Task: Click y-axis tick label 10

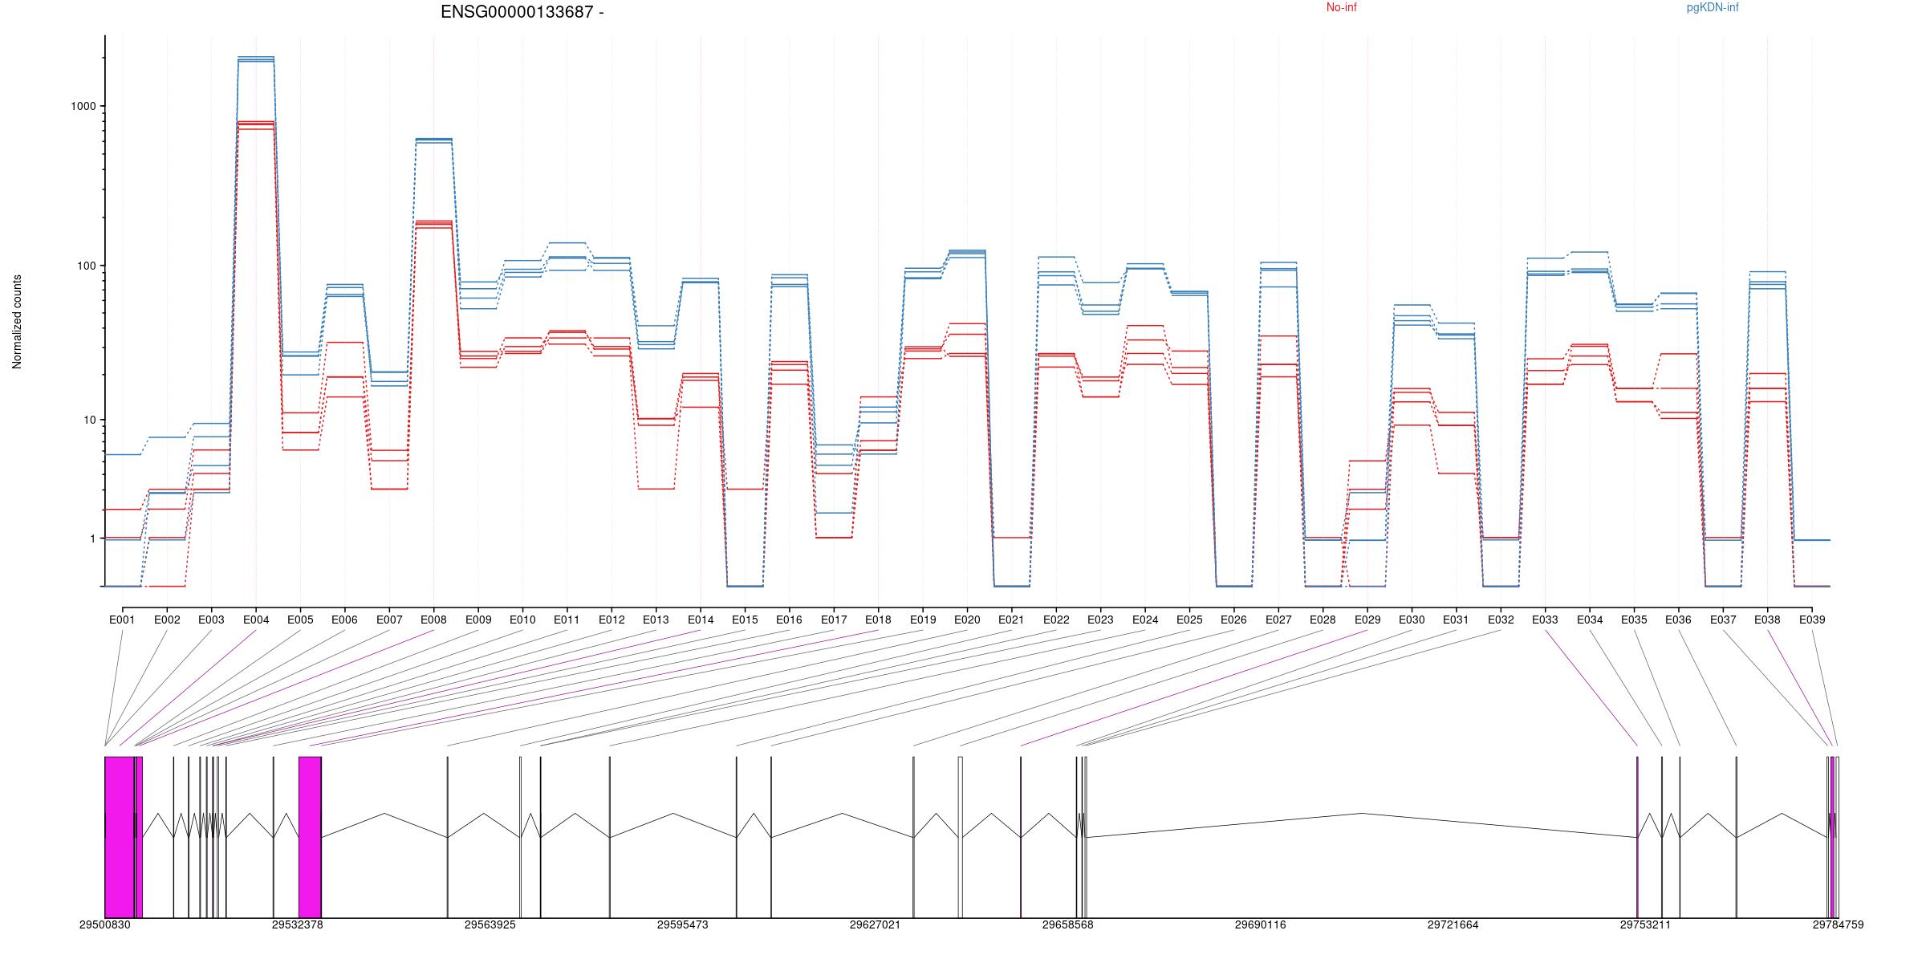Action: coord(89,421)
